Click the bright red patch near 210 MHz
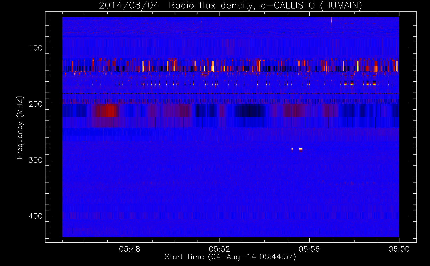Screen dimensions: 430x266 pyautogui.click(x=108, y=111)
